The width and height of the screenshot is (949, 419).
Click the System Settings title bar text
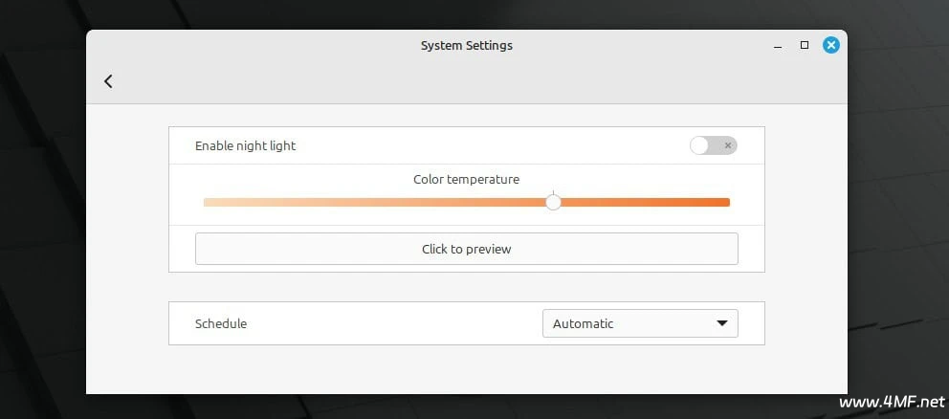(467, 45)
